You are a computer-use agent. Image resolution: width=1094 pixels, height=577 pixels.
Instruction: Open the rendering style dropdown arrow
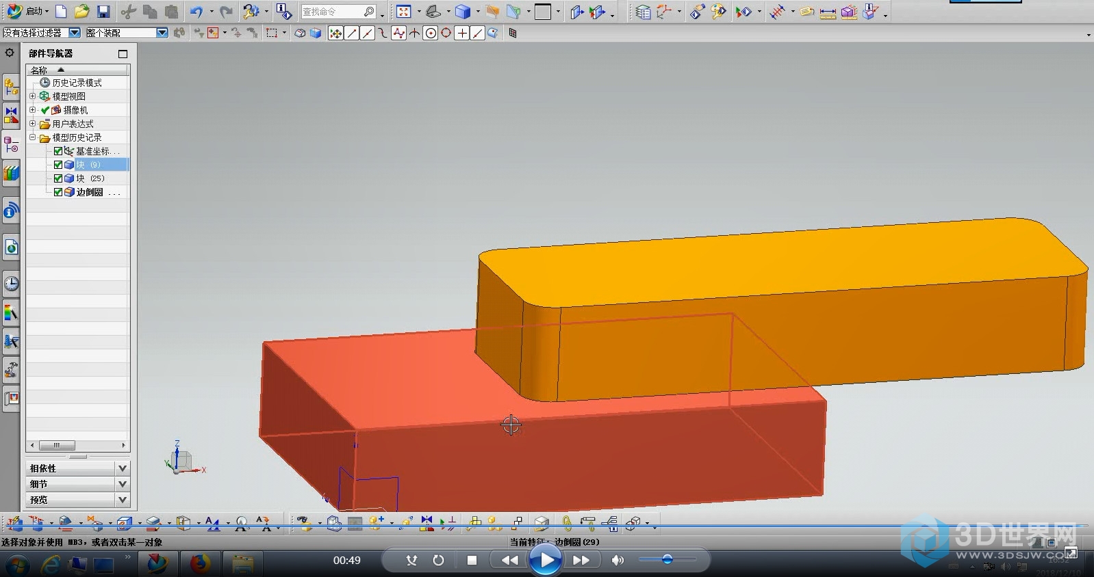[x=477, y=12]
